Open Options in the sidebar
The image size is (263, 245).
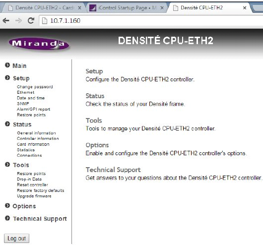[24, 206]
